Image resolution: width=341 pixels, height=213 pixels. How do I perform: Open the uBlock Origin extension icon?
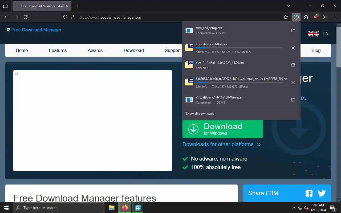click(315, 17)
